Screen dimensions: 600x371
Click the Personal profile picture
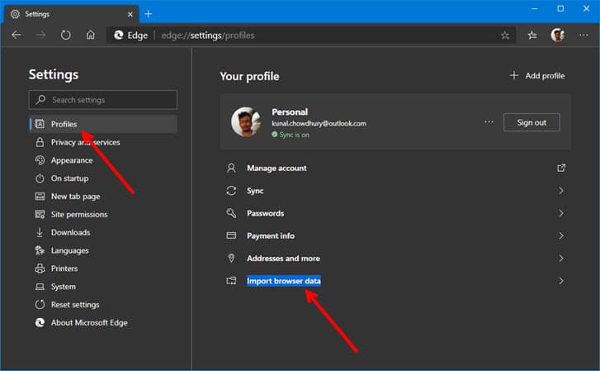click(246, 122)
